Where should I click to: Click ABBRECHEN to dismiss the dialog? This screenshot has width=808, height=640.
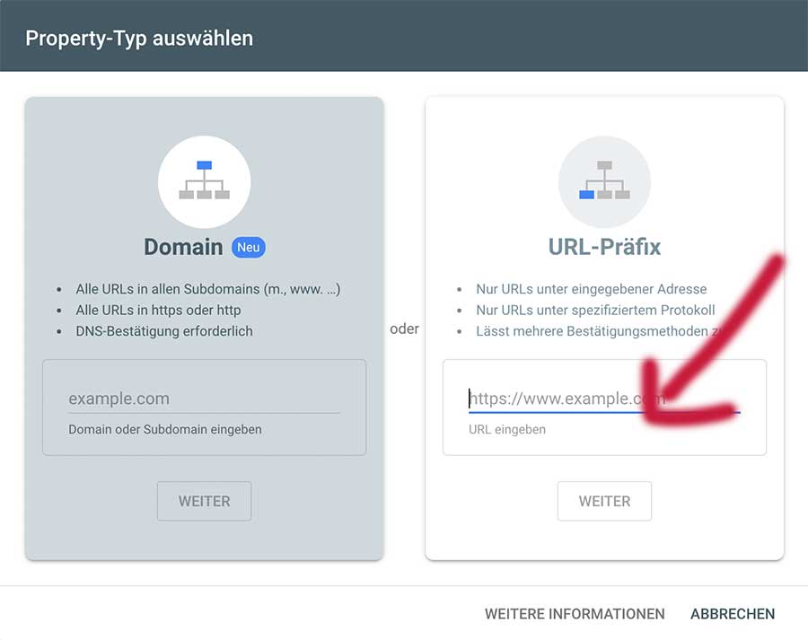[x=733, y=614]
